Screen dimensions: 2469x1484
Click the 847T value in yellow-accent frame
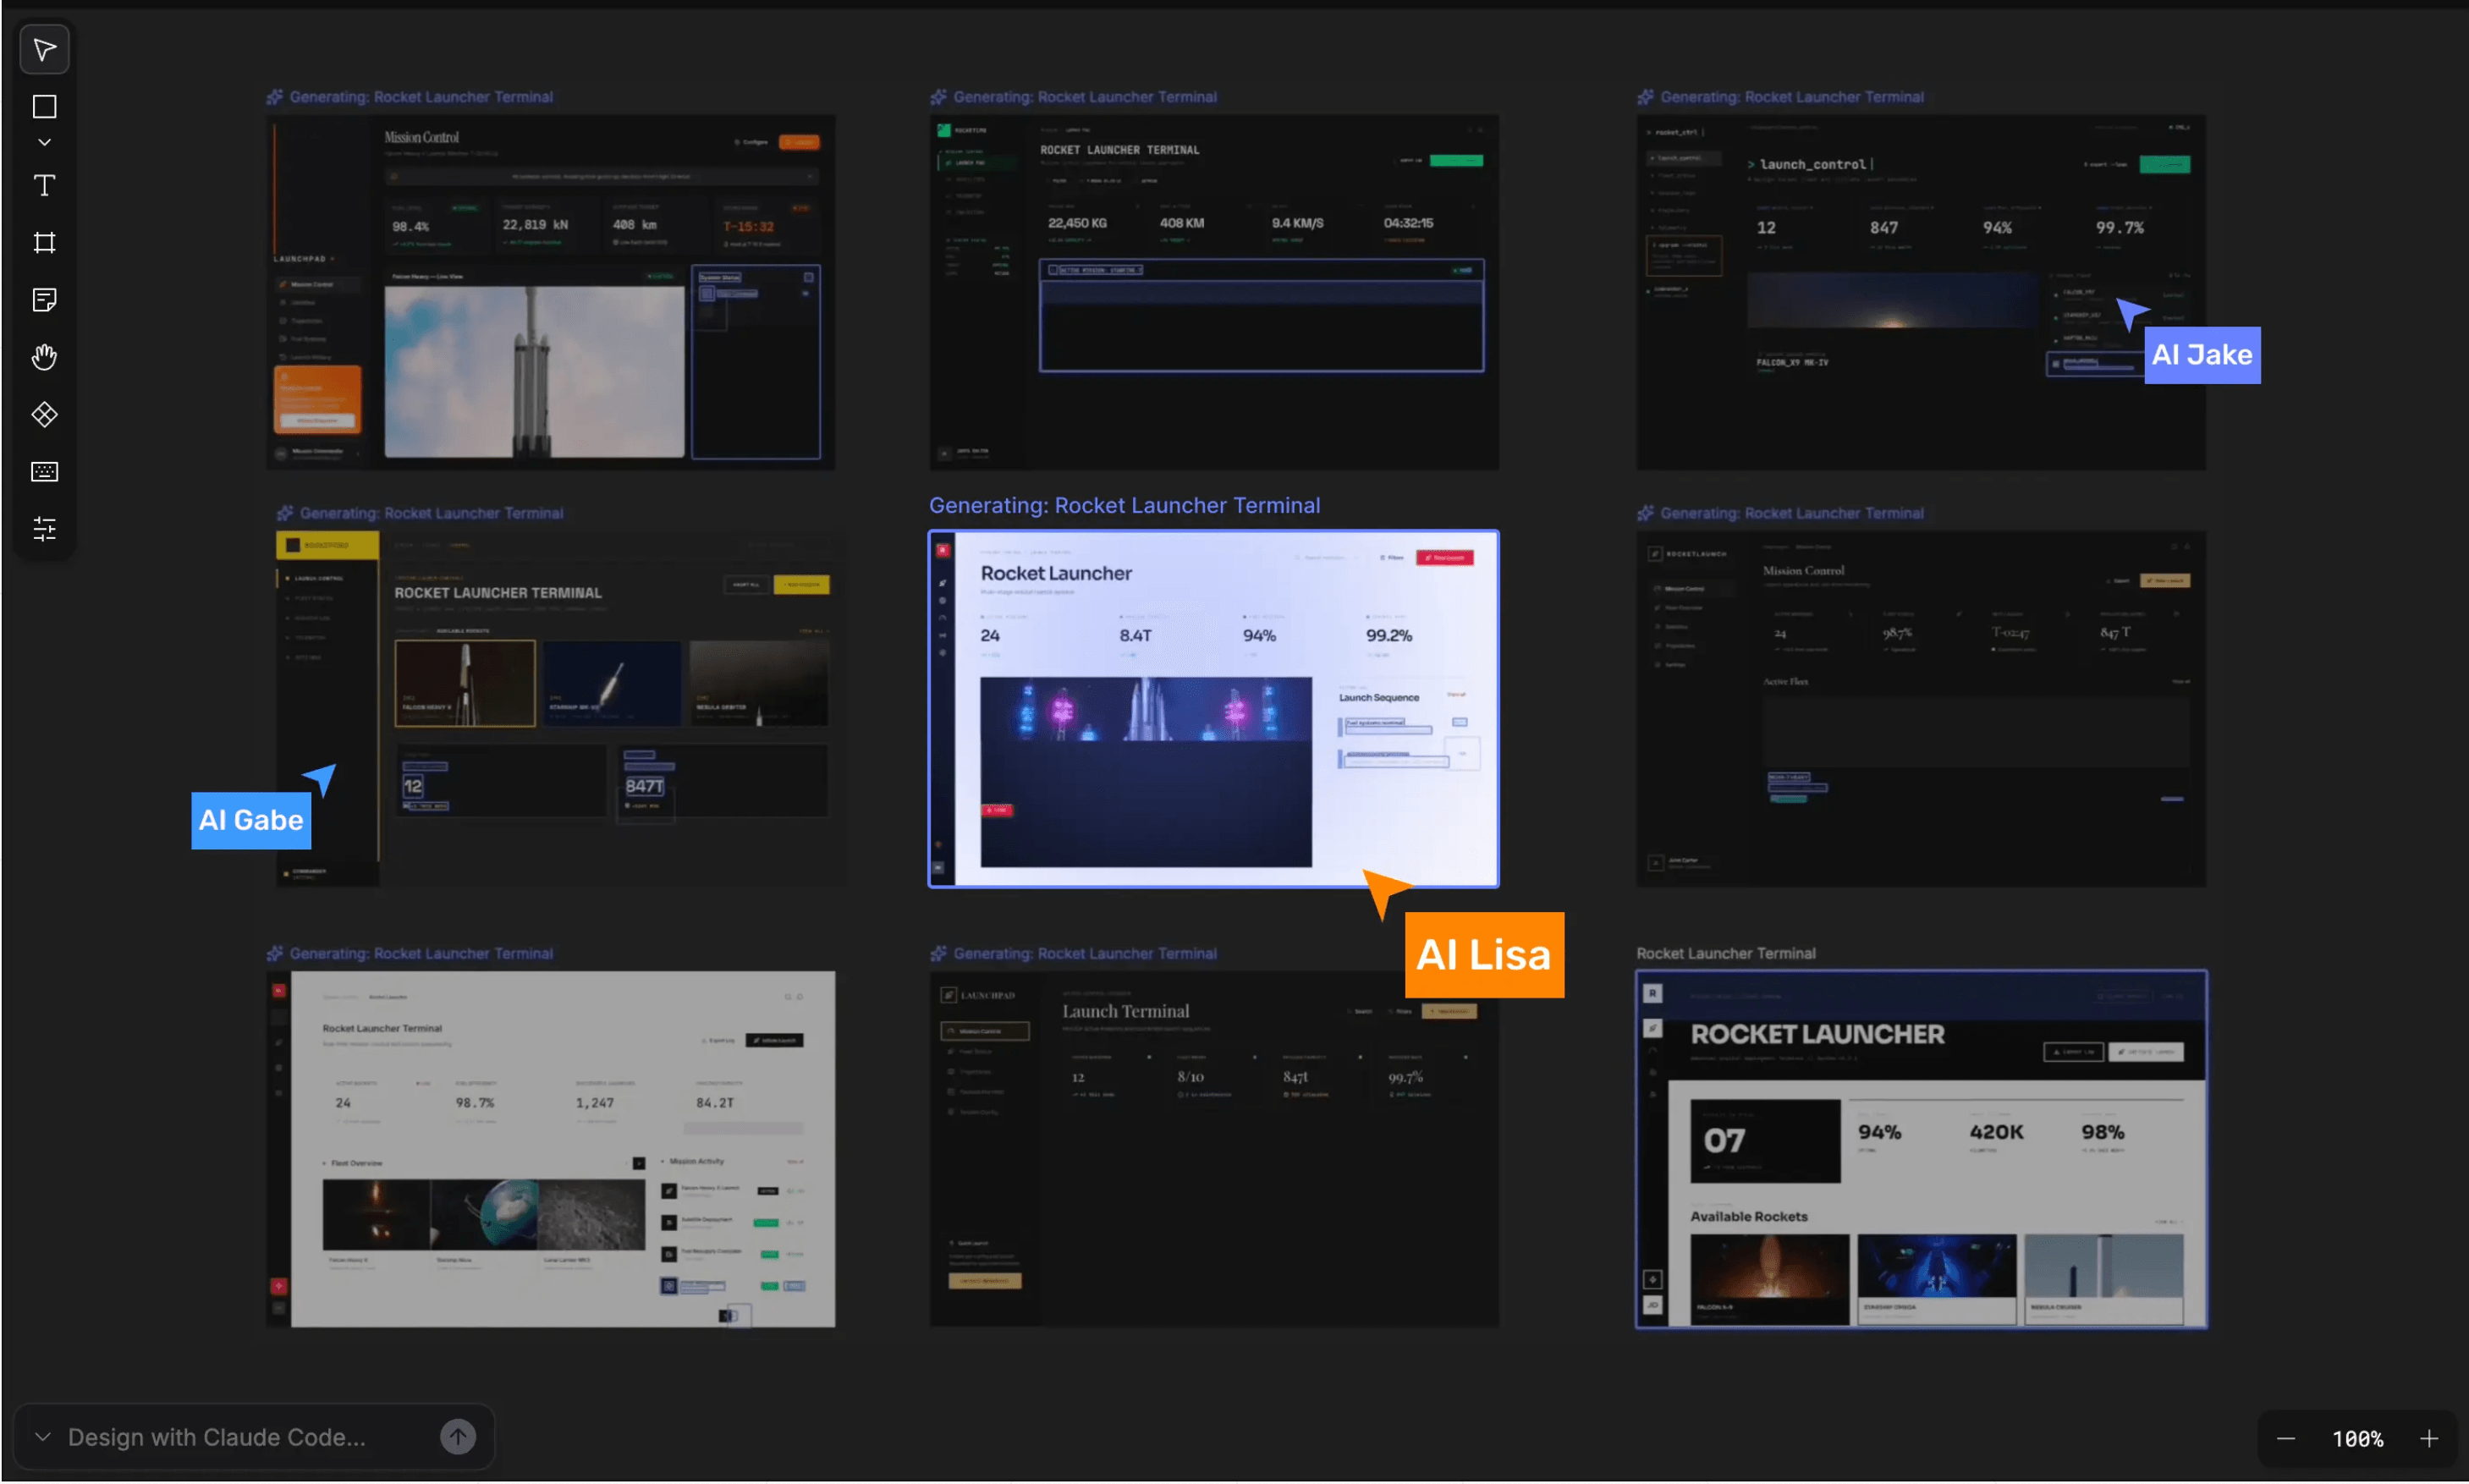coord(644,786)
